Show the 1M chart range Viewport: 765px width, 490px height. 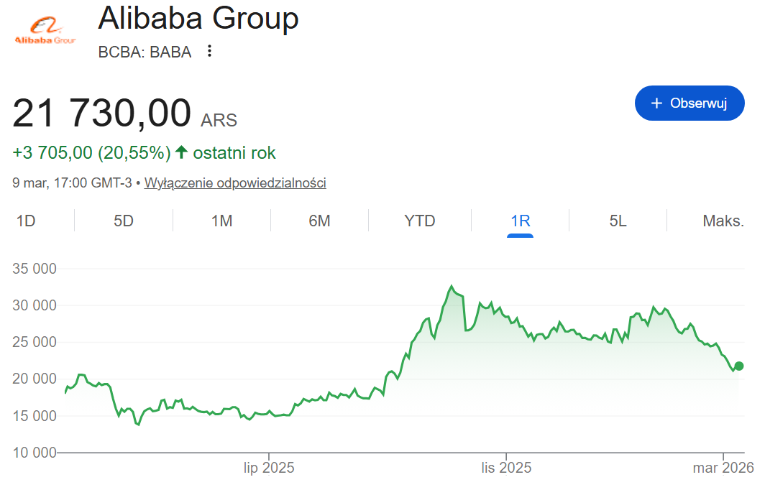(221, 221)
